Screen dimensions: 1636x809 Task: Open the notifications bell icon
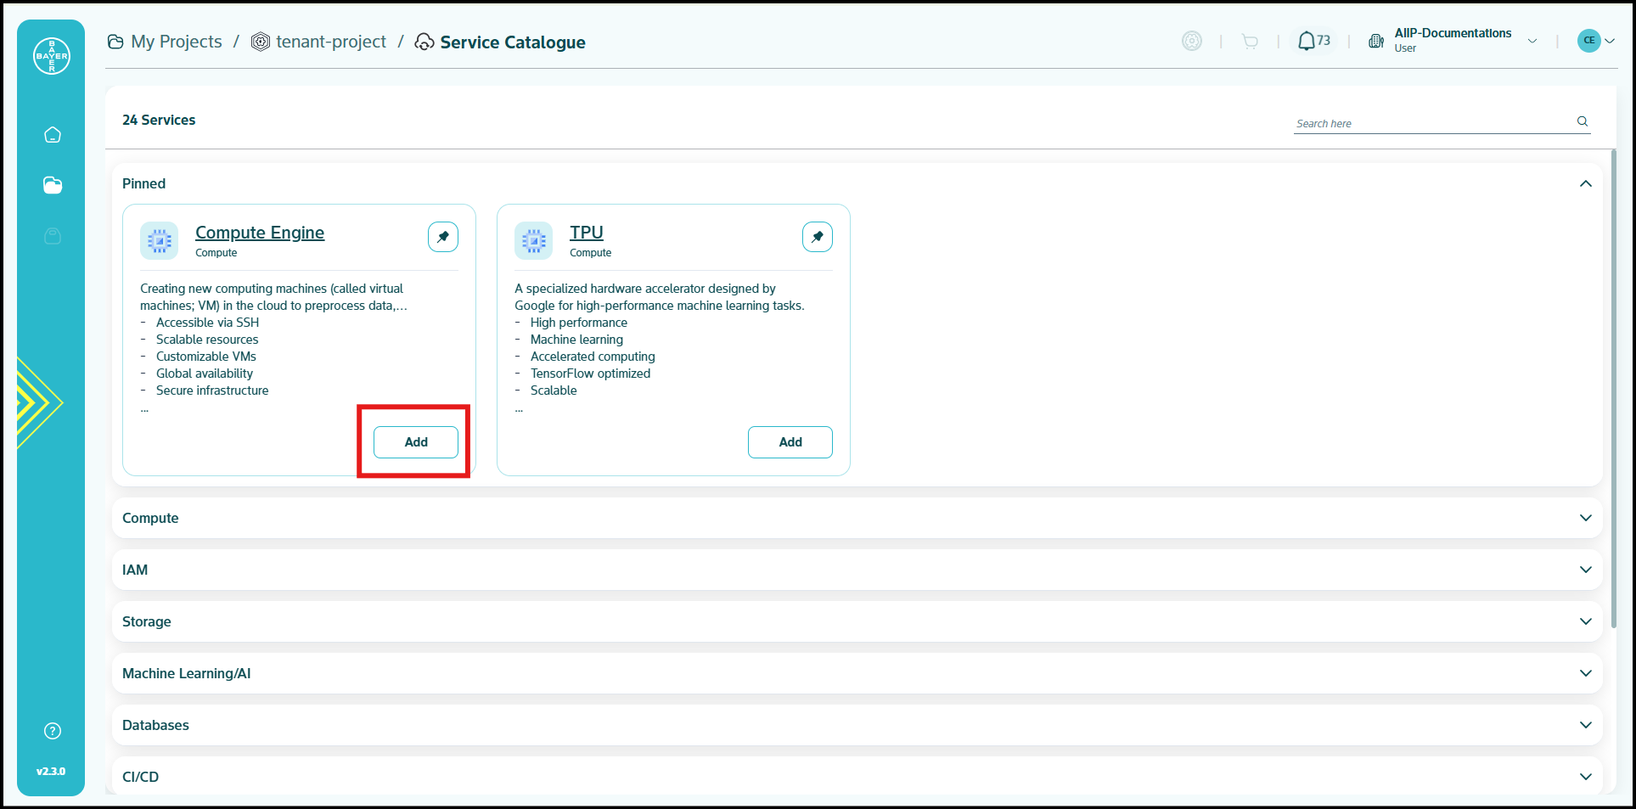coord(1307,41)
